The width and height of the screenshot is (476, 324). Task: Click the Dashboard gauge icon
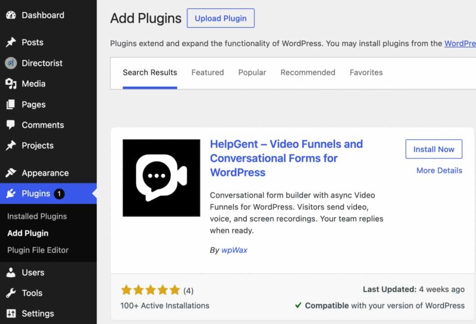tap(11, 15)
